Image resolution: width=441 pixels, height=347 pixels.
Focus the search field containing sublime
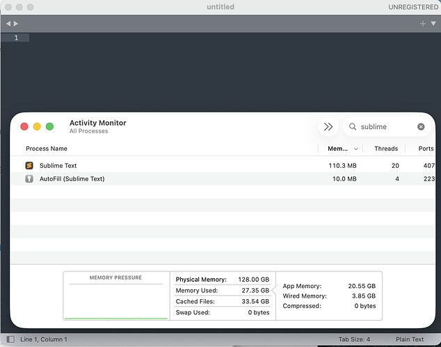pyautogui.click(x=387, y=126)
